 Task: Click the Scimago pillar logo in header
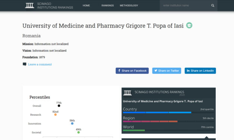click(x=29, y=6)
